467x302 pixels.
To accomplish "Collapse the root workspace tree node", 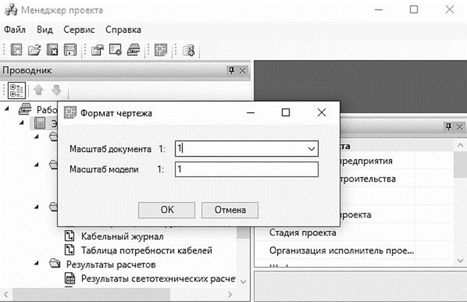I will coord(7,109).
